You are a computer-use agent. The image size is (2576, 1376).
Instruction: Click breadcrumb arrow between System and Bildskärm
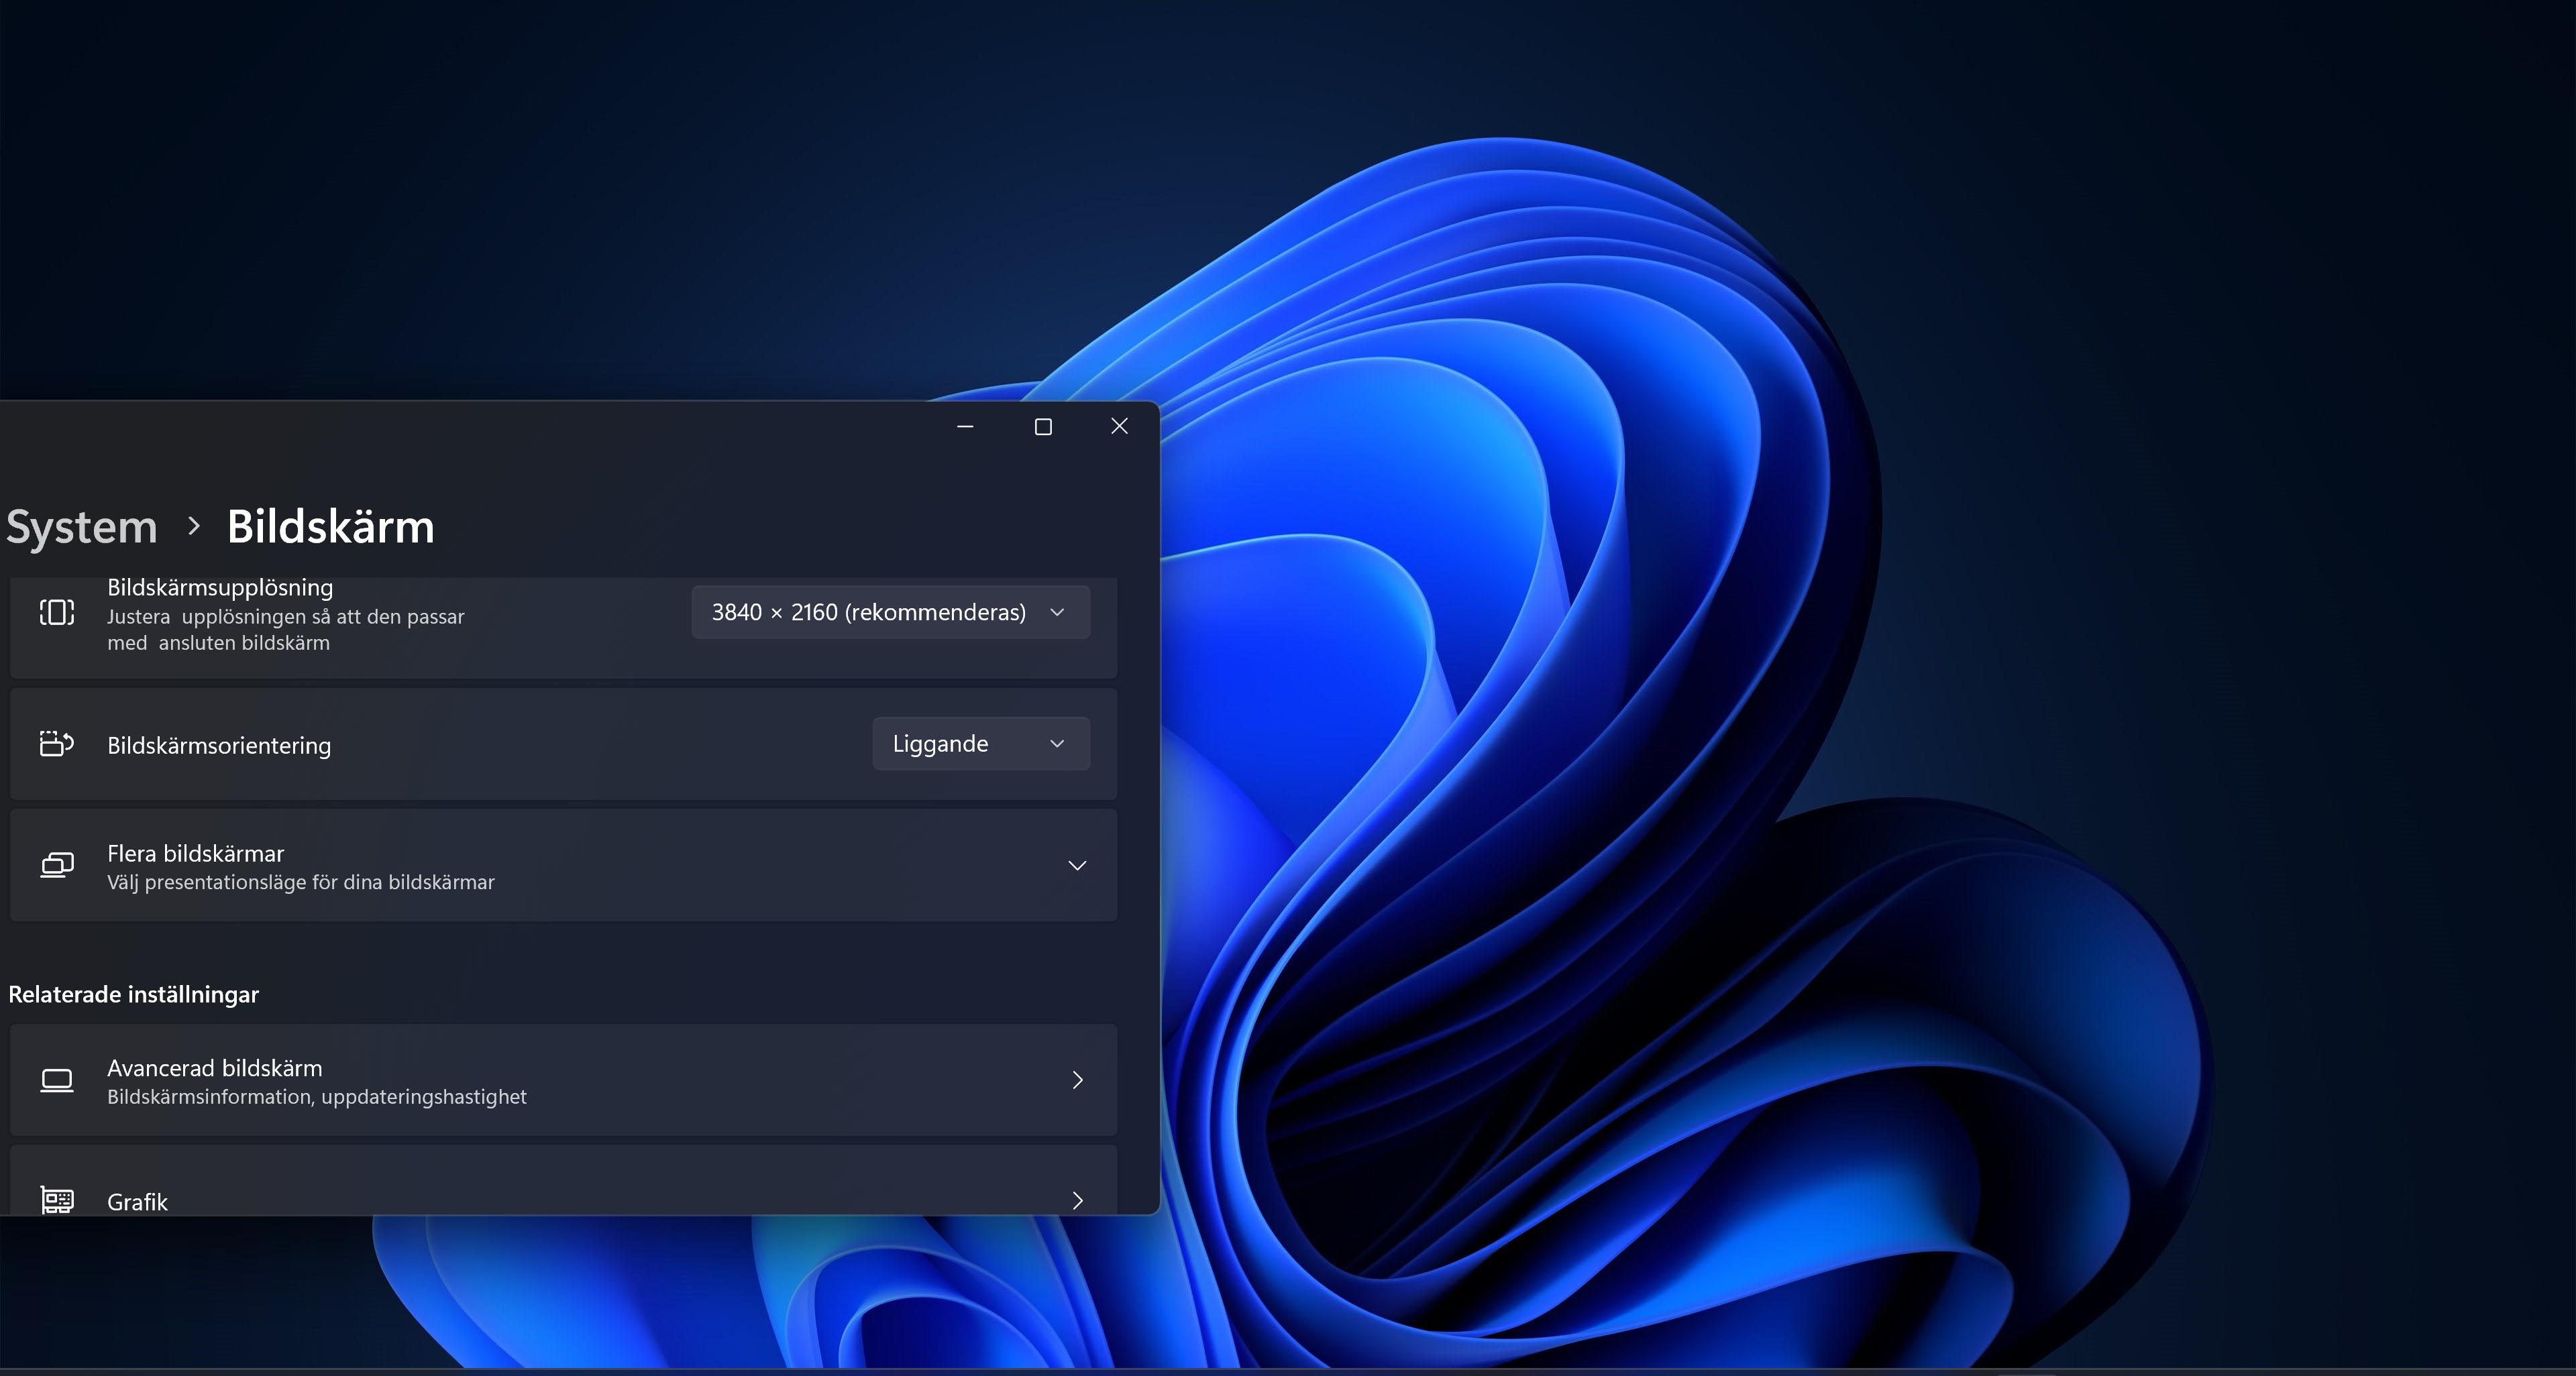point(194,526)
